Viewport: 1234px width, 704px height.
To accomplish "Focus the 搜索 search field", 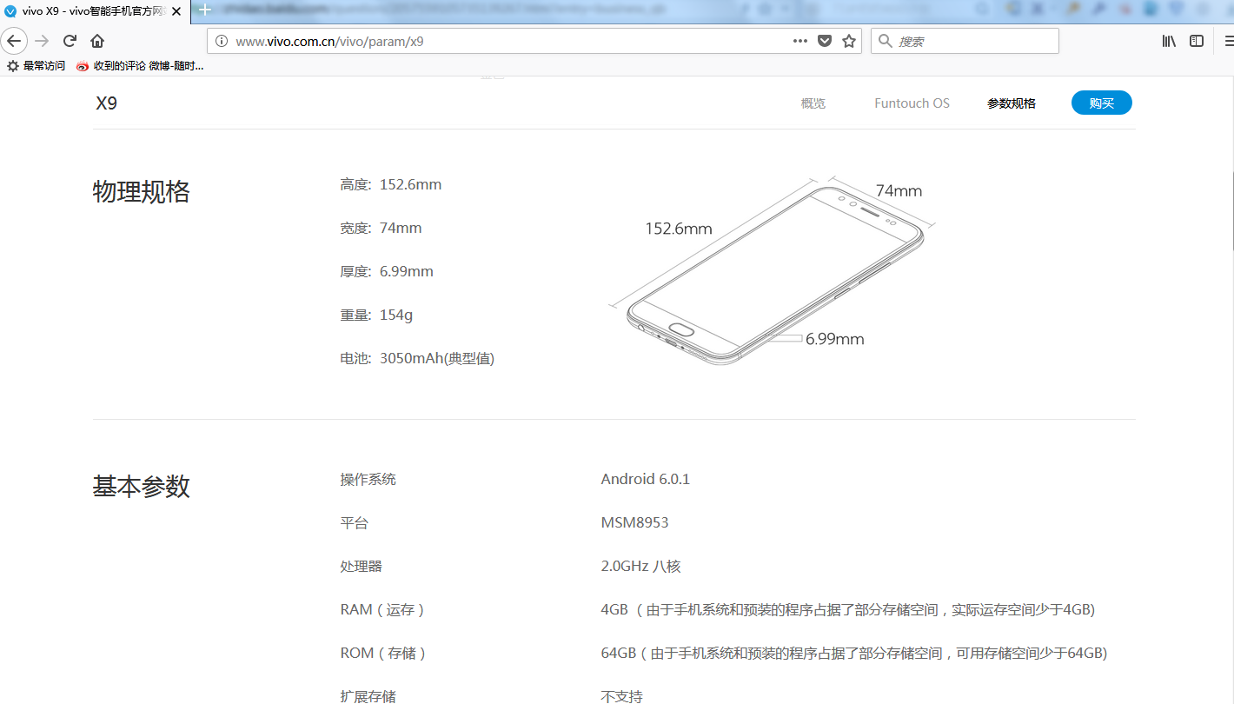I will pos(965,41).
